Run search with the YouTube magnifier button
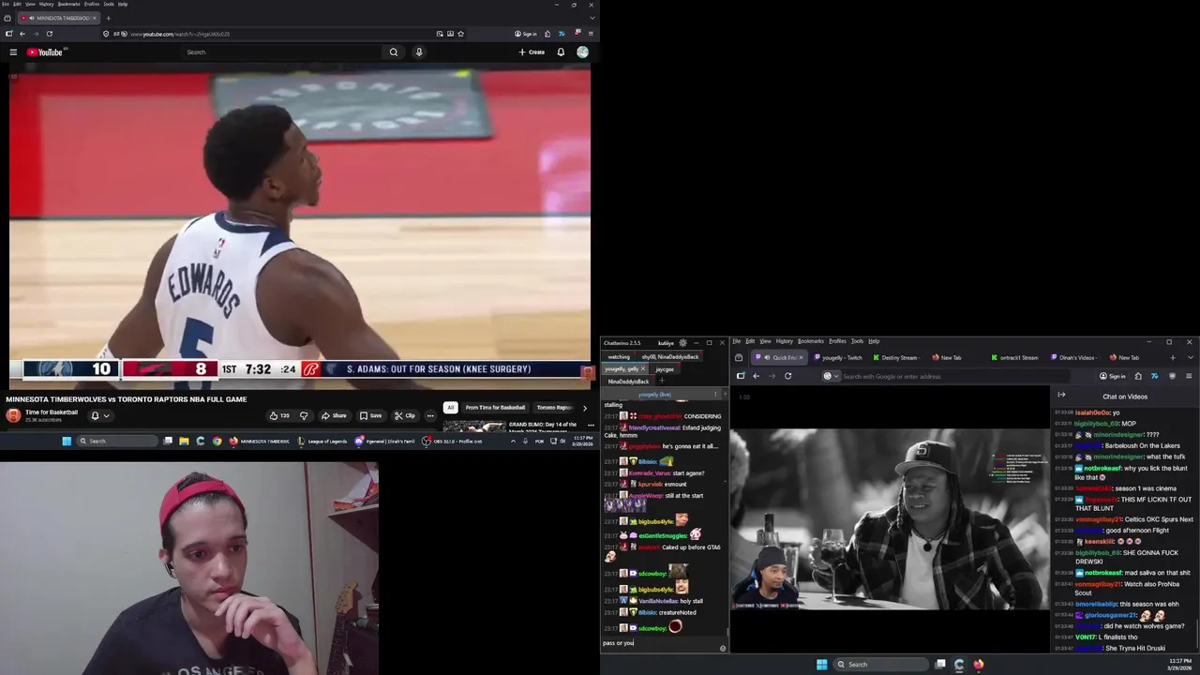Viewport: 1200px width, 675px height. [394, 52]
